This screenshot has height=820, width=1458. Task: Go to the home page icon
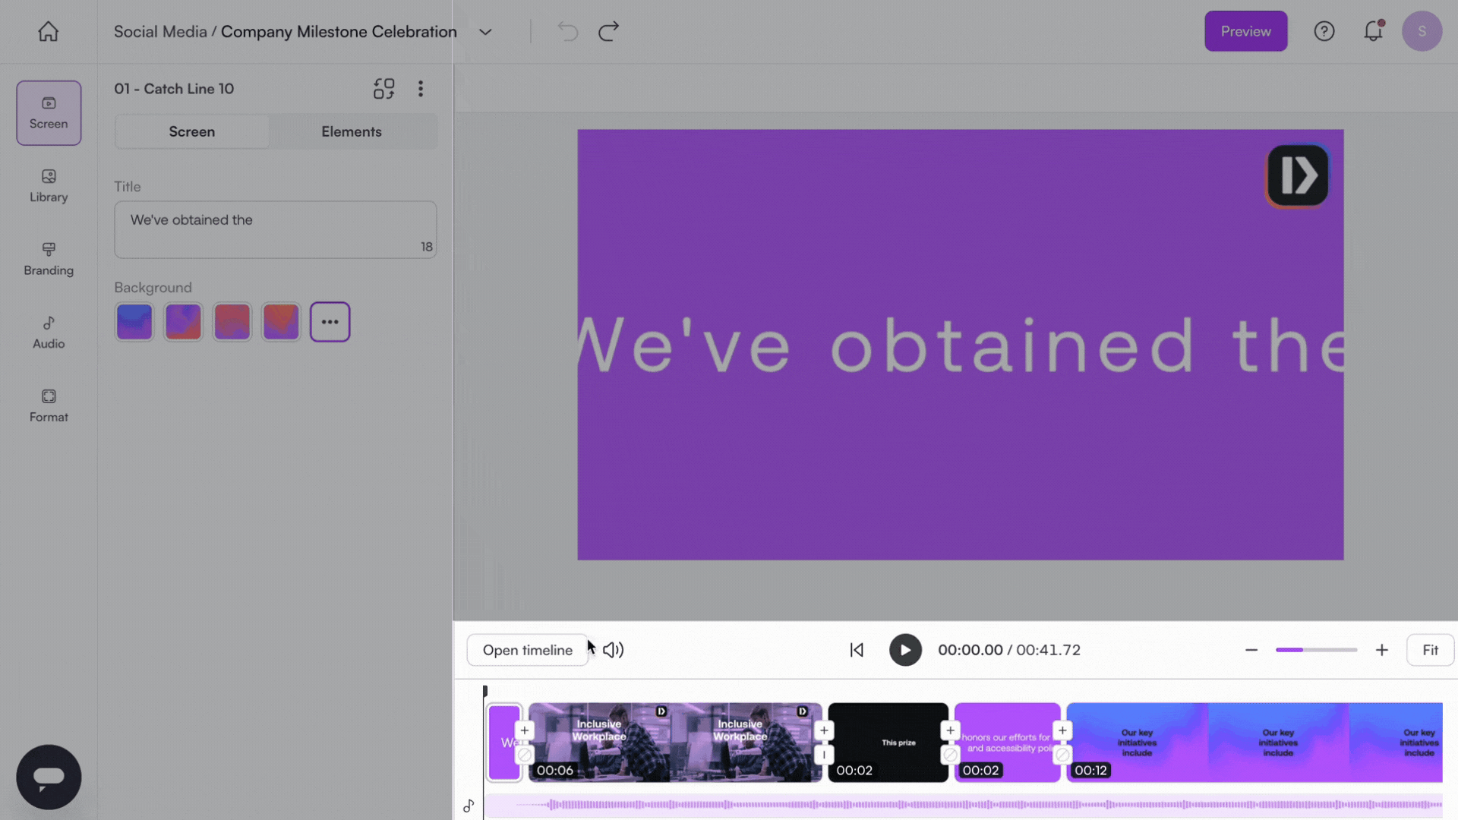click(x=48, y=31)
